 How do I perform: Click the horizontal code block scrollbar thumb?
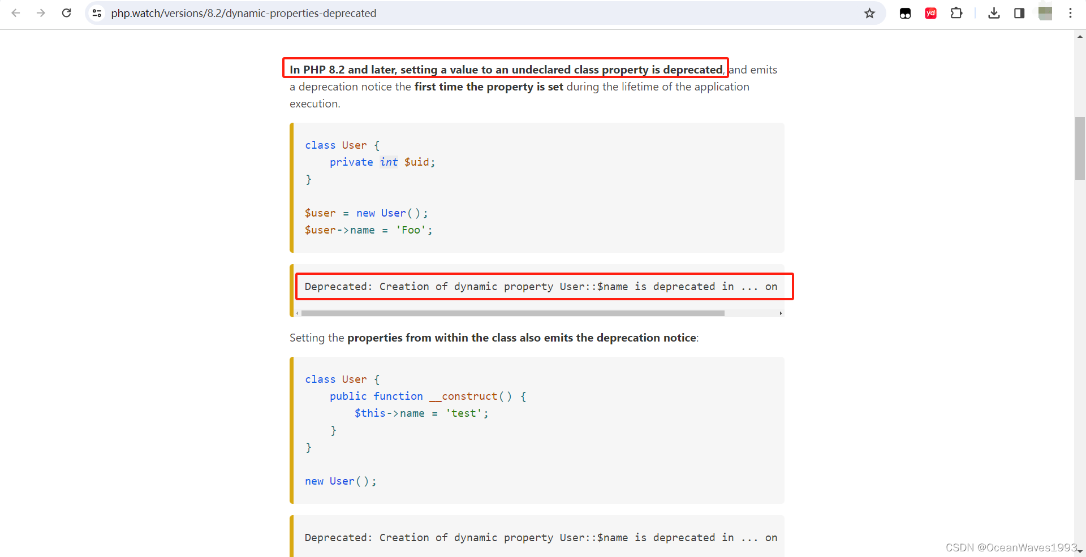[512, 313]
